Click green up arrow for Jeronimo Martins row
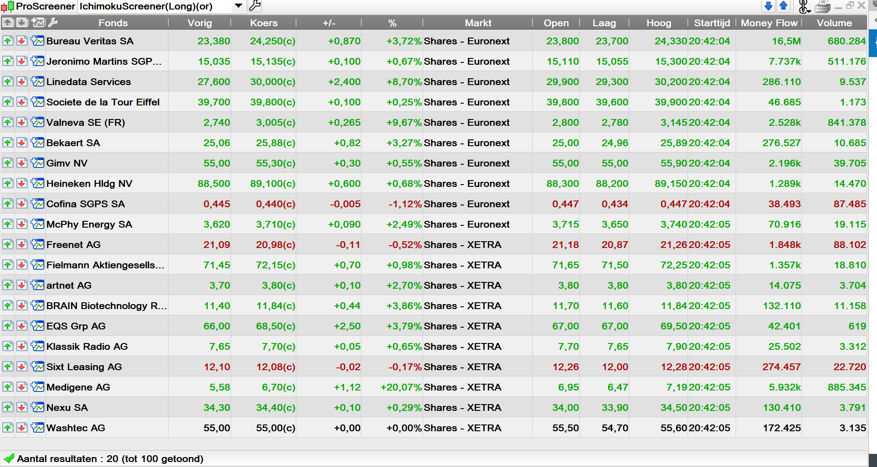 point(8,61)
